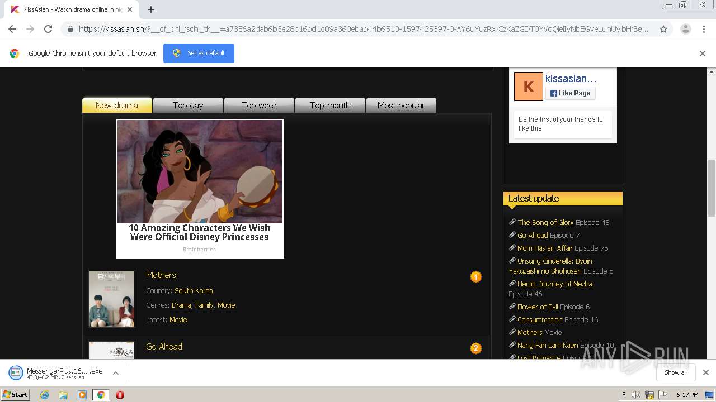
Task: Open media player taskbar icon
Action: click(x=82, y=395)
